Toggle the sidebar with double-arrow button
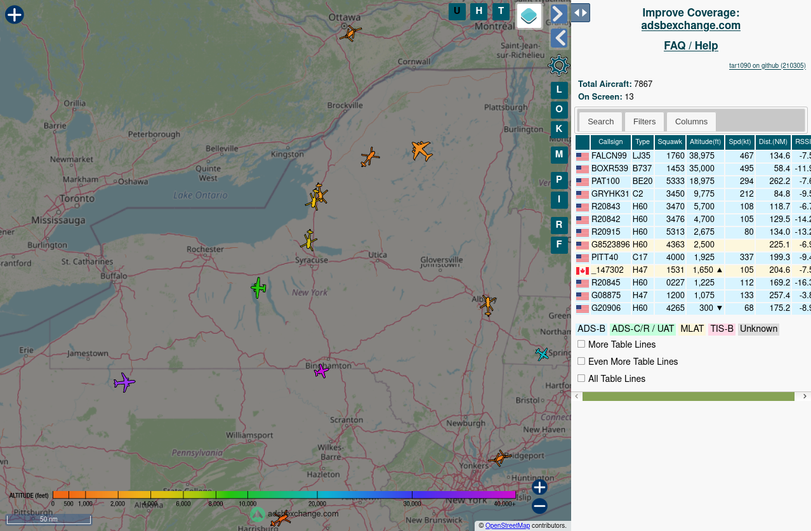The image size is (811, 531). 581,13
